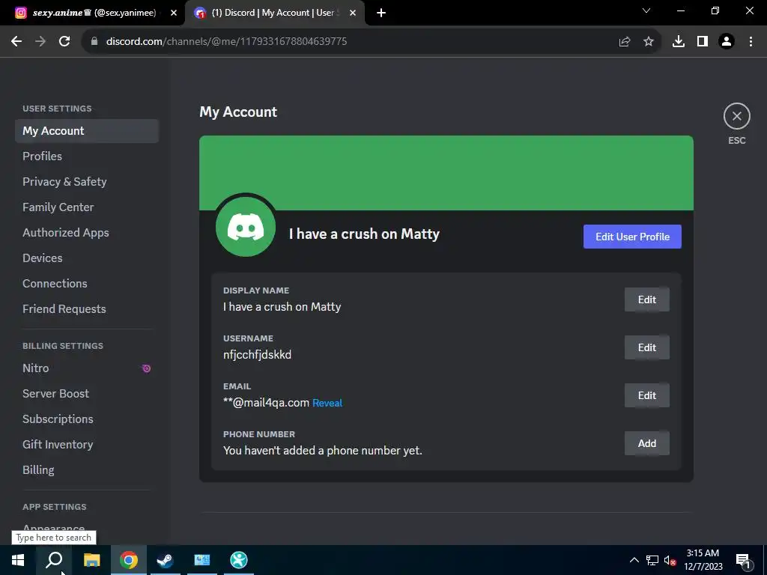Share this page via share icon
Image resolution: width=767 pixels, height=575 pixels.
click(624, 42)
